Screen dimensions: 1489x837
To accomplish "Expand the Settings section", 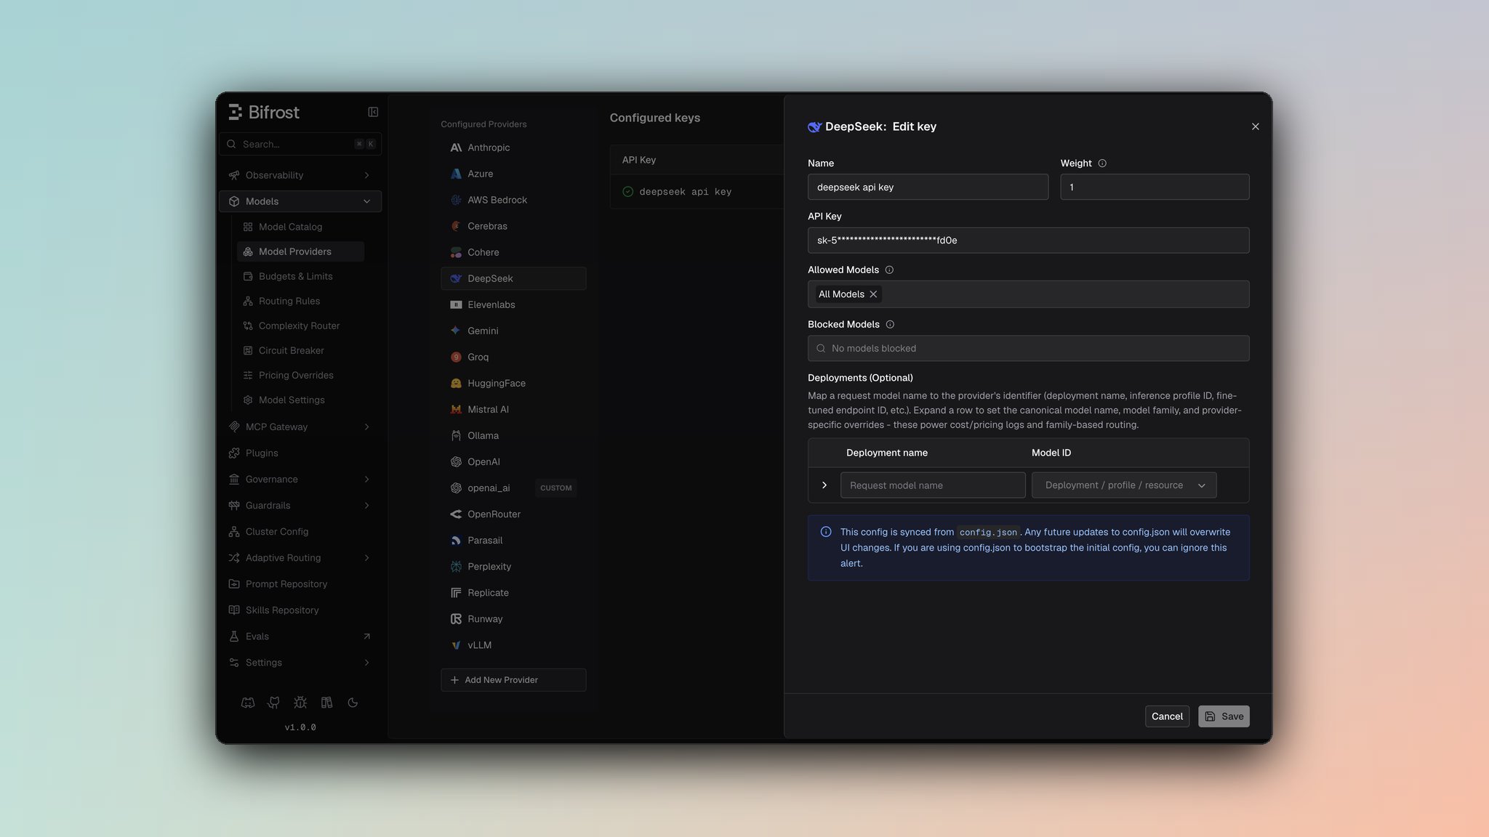I will [300, 662].
